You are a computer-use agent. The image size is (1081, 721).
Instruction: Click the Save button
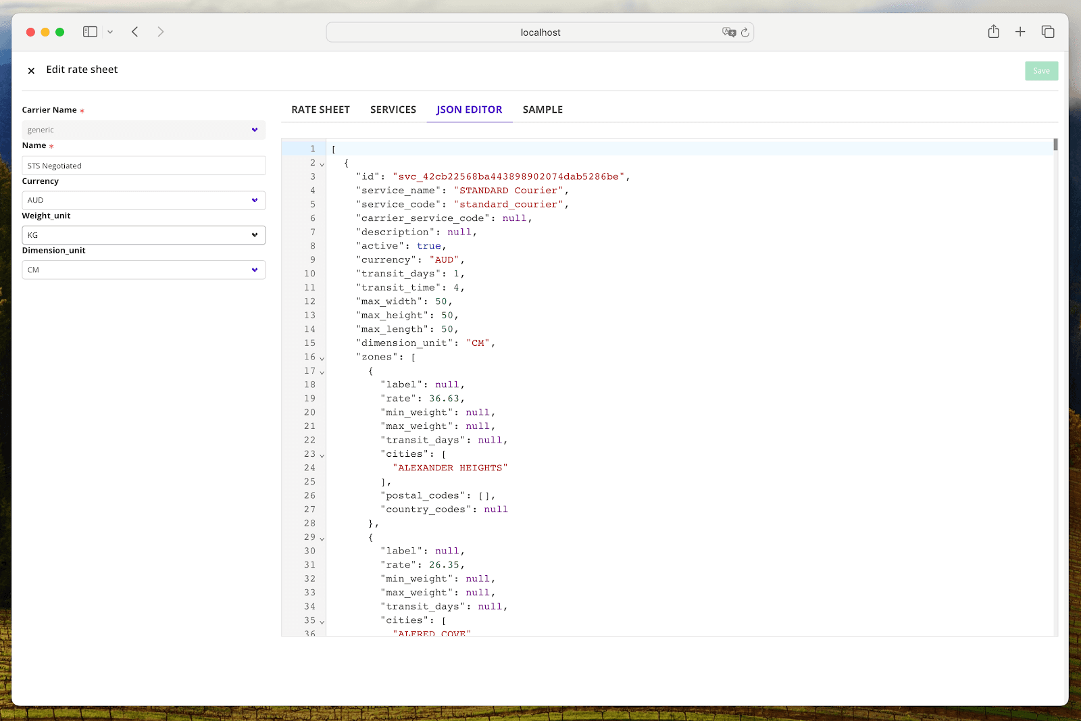[x=1041, y=70]
